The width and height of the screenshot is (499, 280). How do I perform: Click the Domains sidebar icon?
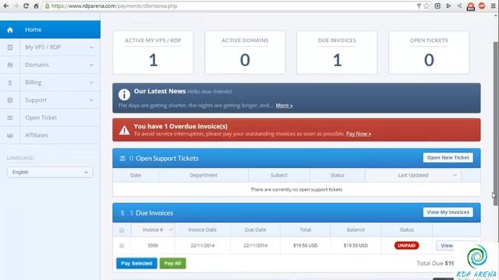pos(10,65)
